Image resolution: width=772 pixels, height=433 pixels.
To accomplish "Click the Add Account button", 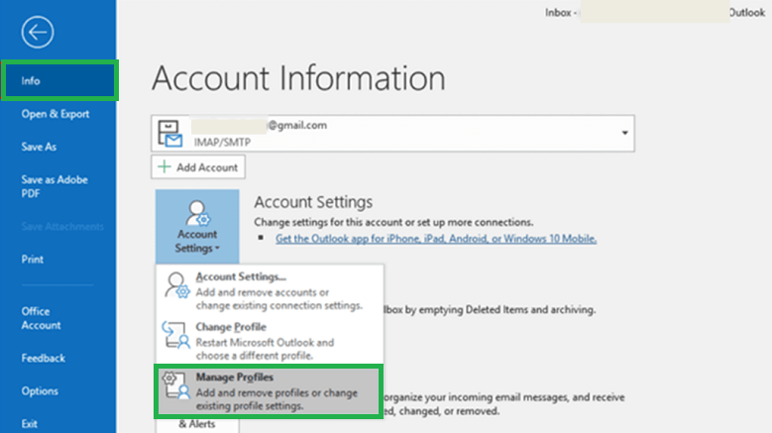I will (198, 167).
